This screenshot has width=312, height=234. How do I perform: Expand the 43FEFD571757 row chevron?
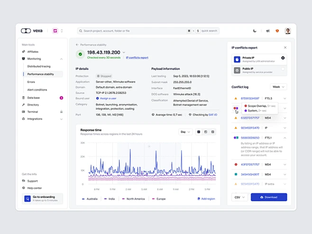click(285, 165)
